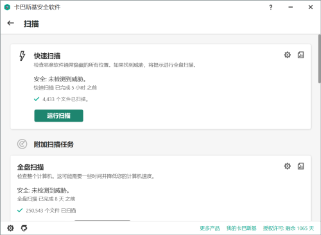
Task: Open settings gear for 快速扫描
Action: 288,55
